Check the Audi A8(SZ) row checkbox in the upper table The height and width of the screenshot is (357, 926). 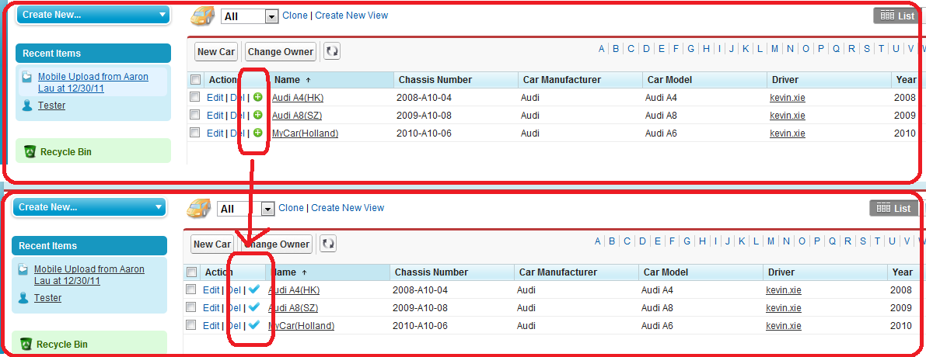(x=195, y=115)
